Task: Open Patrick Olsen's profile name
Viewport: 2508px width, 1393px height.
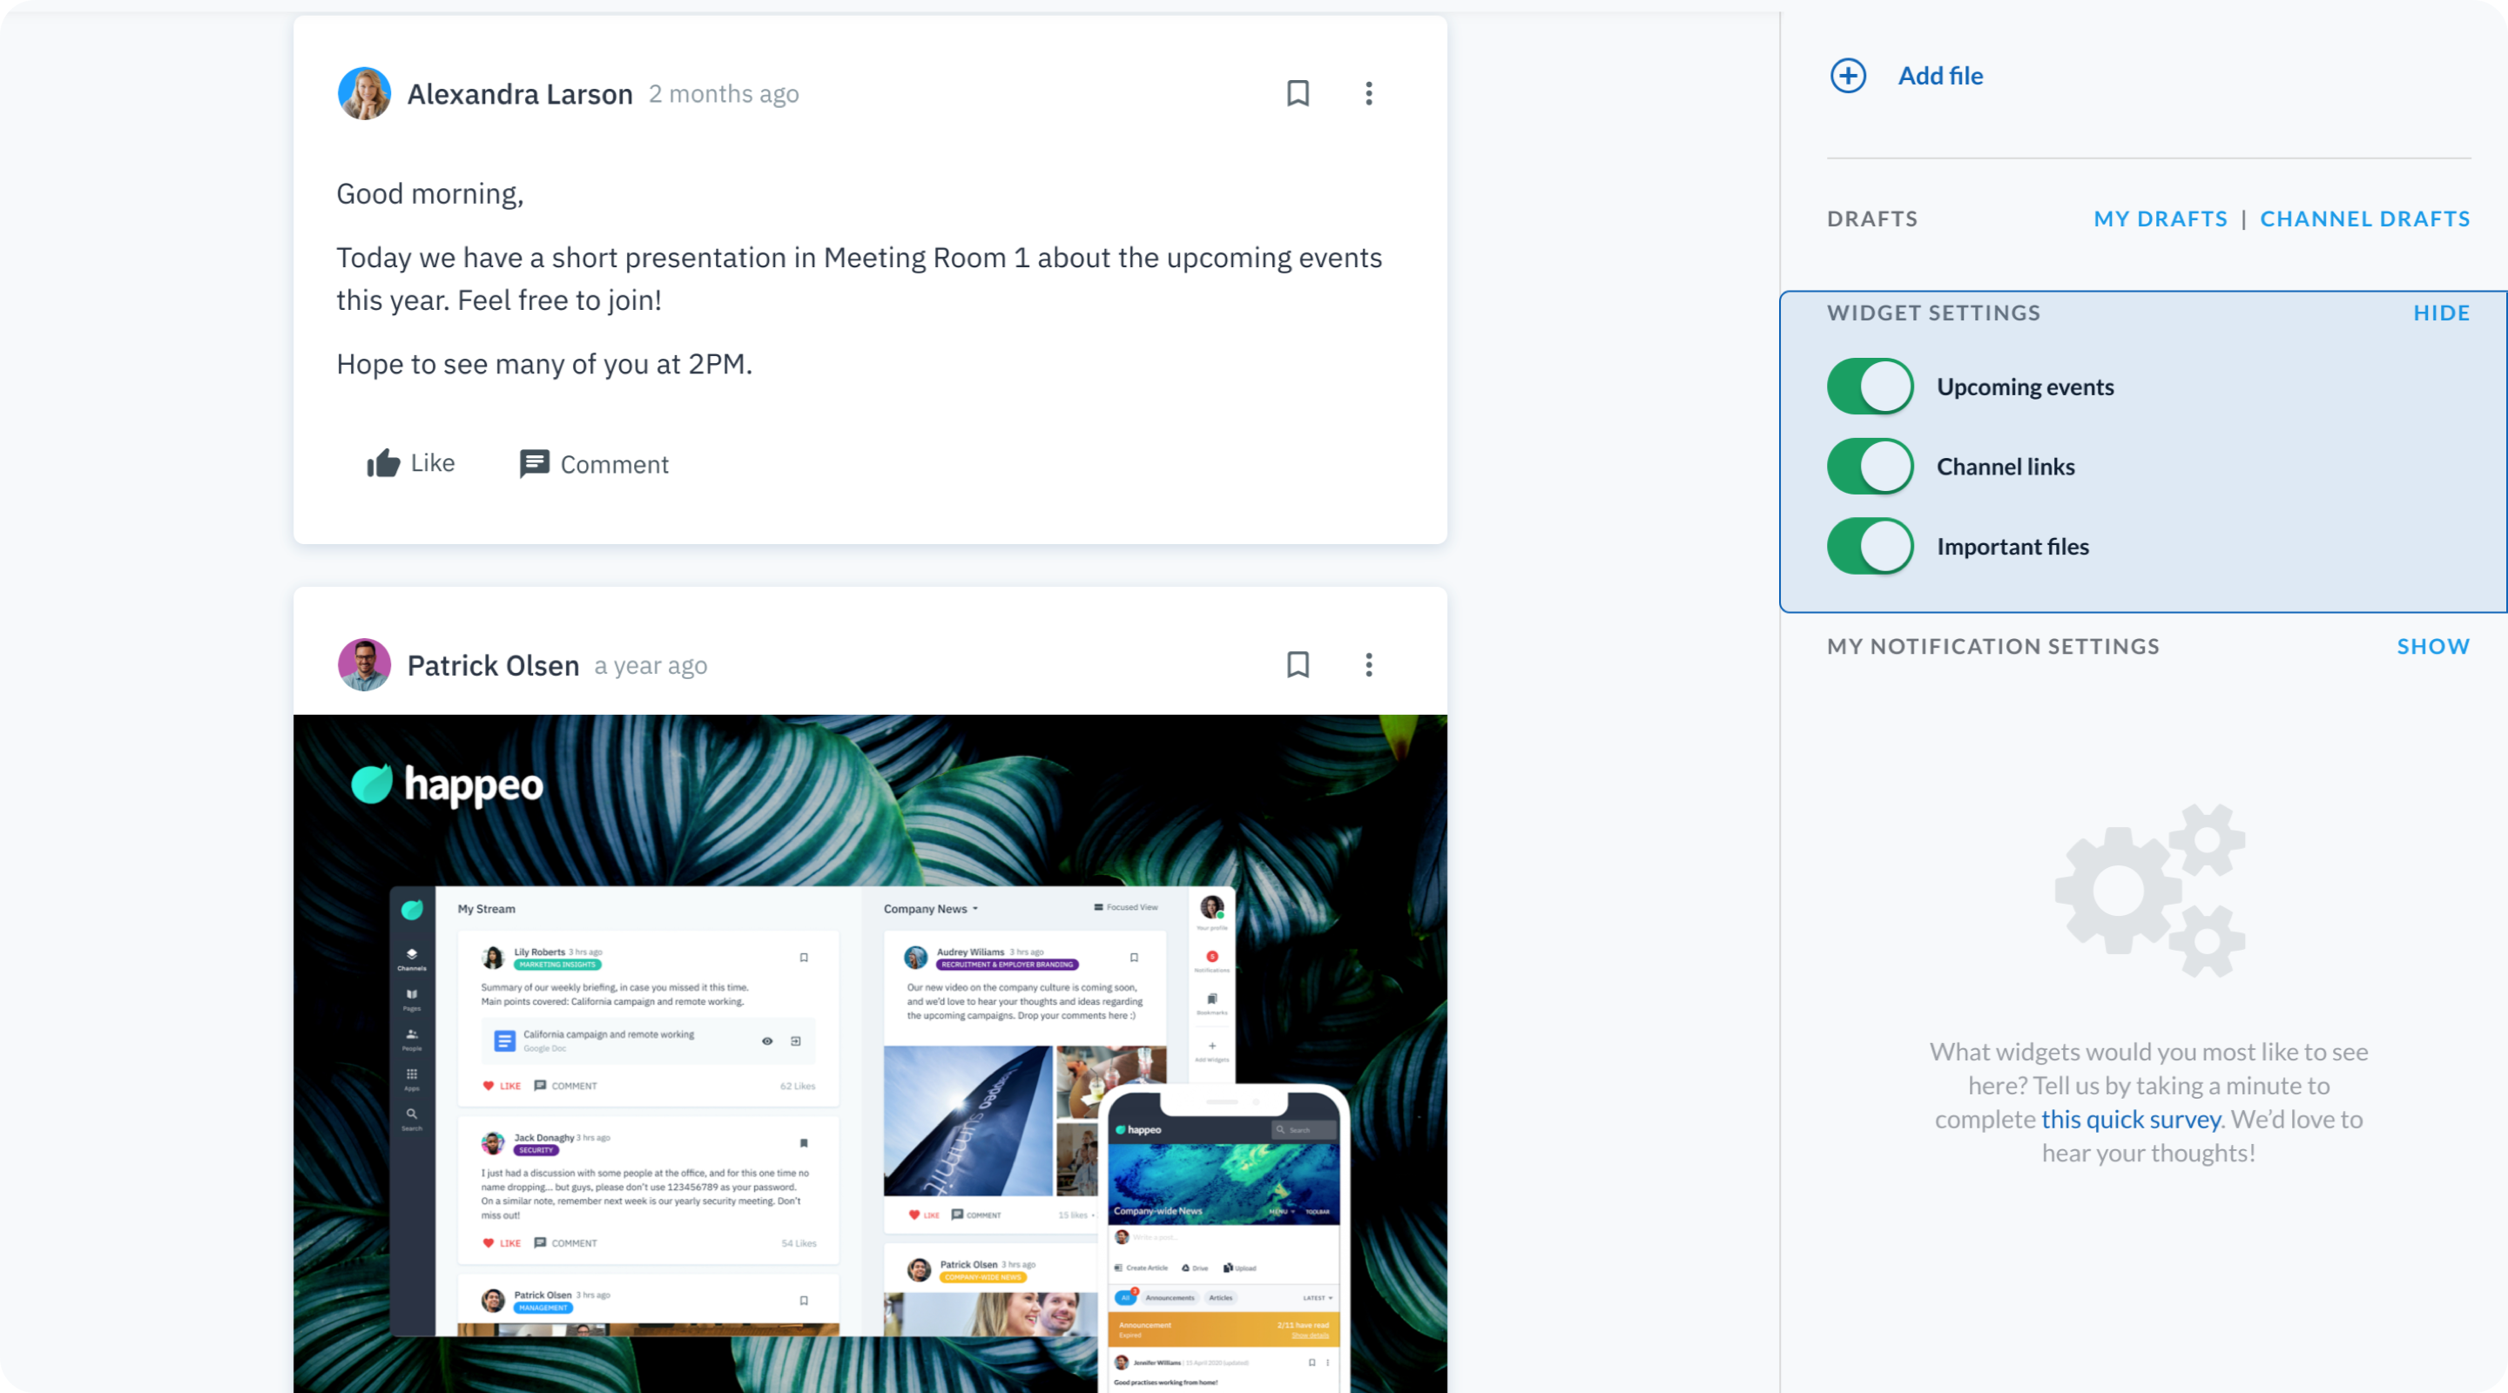Action: [x=493, y=666]
